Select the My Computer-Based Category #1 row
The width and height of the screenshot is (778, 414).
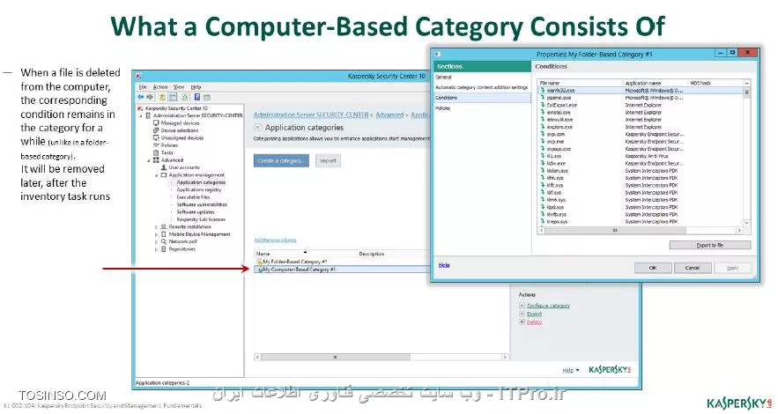pyautogui.click(x=343, y=270)
